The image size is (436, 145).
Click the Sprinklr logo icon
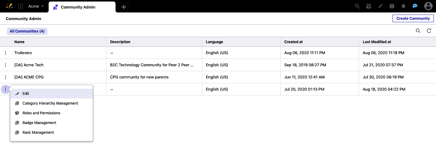pos(9,6)
